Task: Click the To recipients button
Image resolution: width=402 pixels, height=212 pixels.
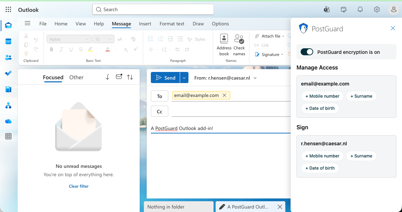Action: [x=160, y=96]
